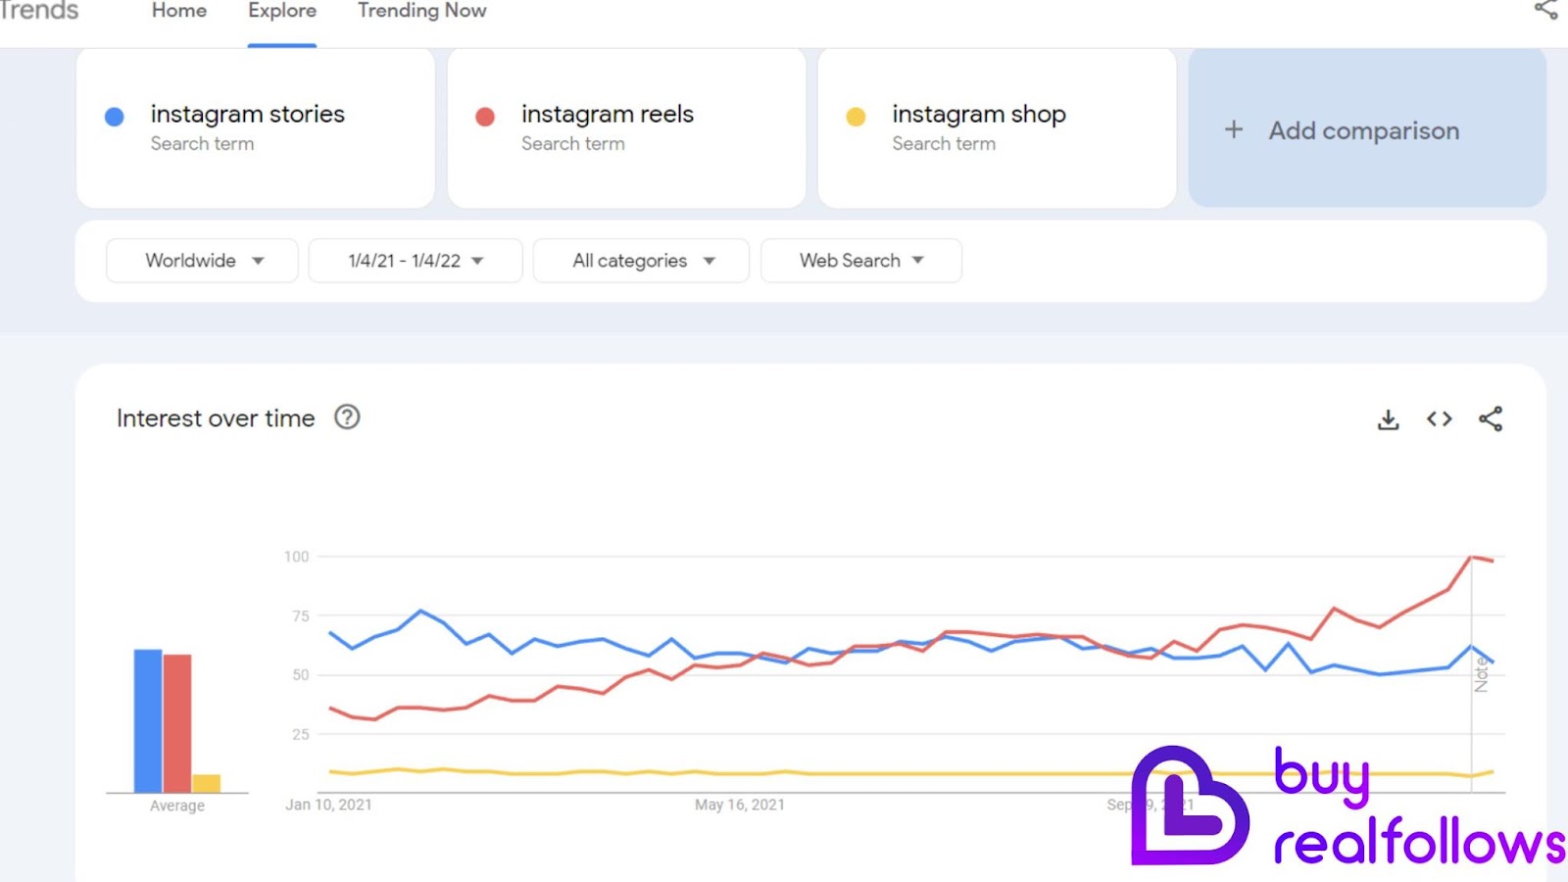Download the Interest over time chart data
Viewport: 1568px width, 882px height.
pyautogui.click(x=1388, y=419)
